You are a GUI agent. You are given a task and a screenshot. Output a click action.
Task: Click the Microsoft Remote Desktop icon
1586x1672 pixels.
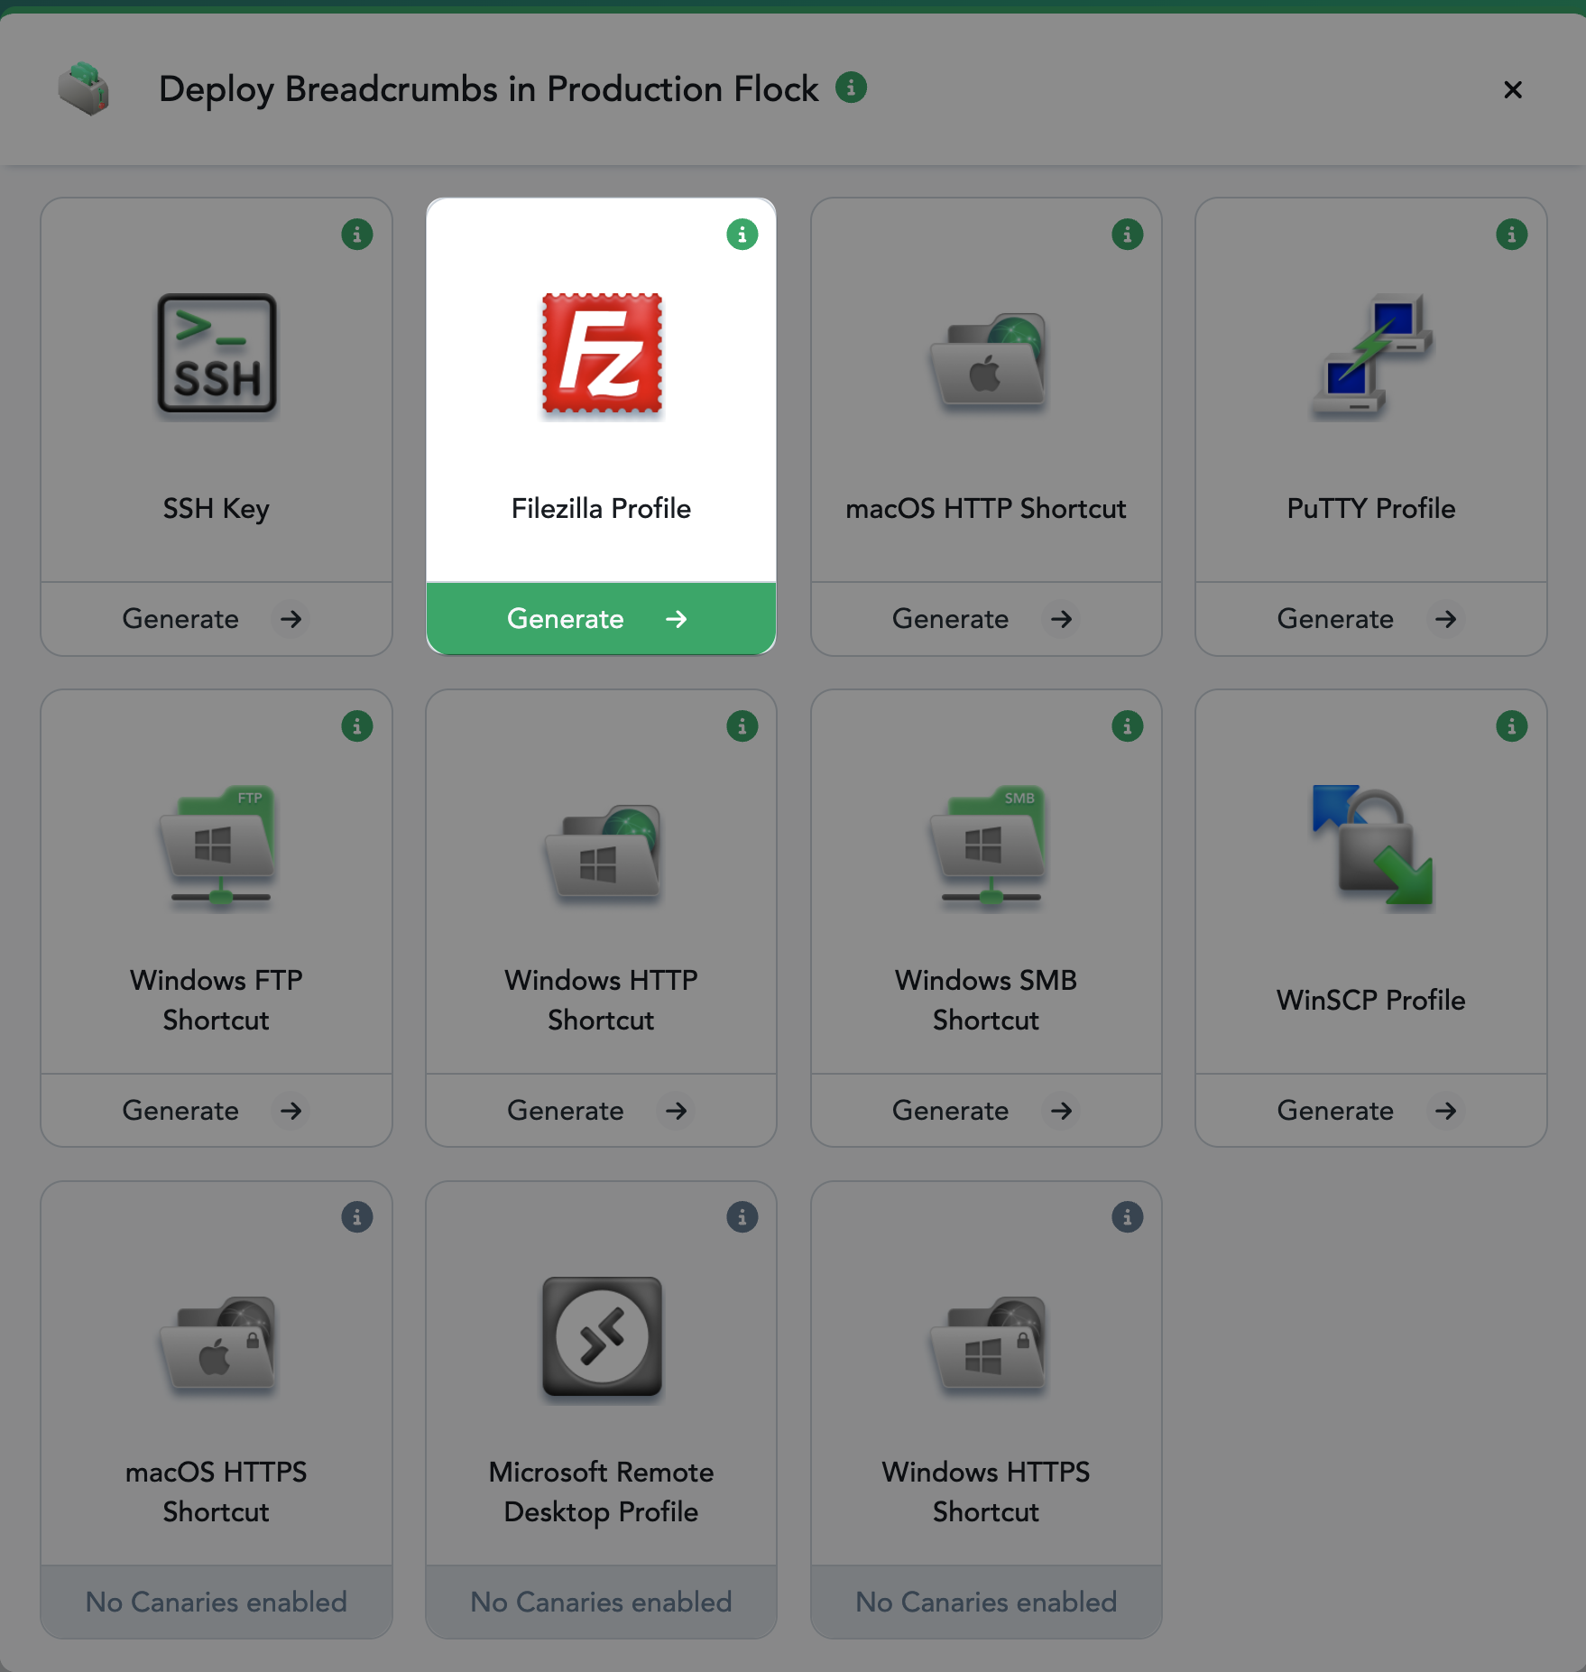pyautogui.click(x=602, y=1336)
